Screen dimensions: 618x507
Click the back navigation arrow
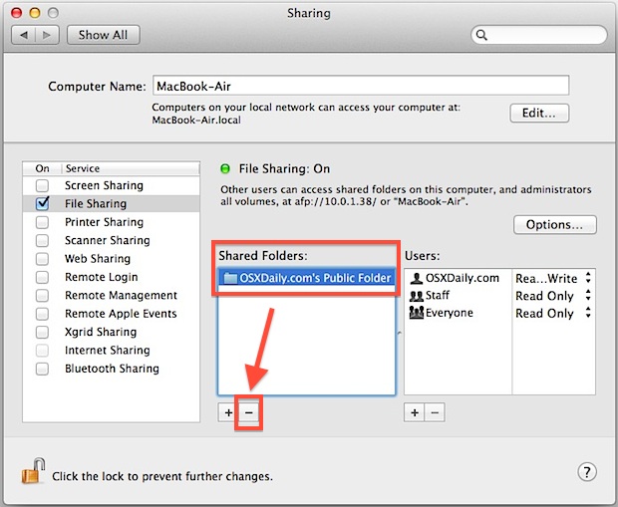[24, 35]
